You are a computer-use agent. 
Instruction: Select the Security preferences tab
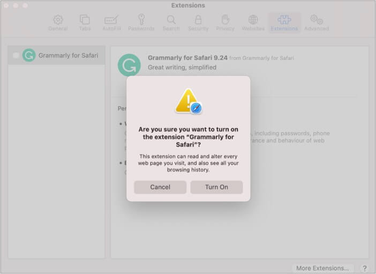[198, 23]
